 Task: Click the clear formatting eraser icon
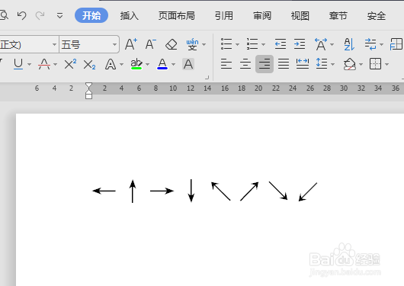coord(171,44)
